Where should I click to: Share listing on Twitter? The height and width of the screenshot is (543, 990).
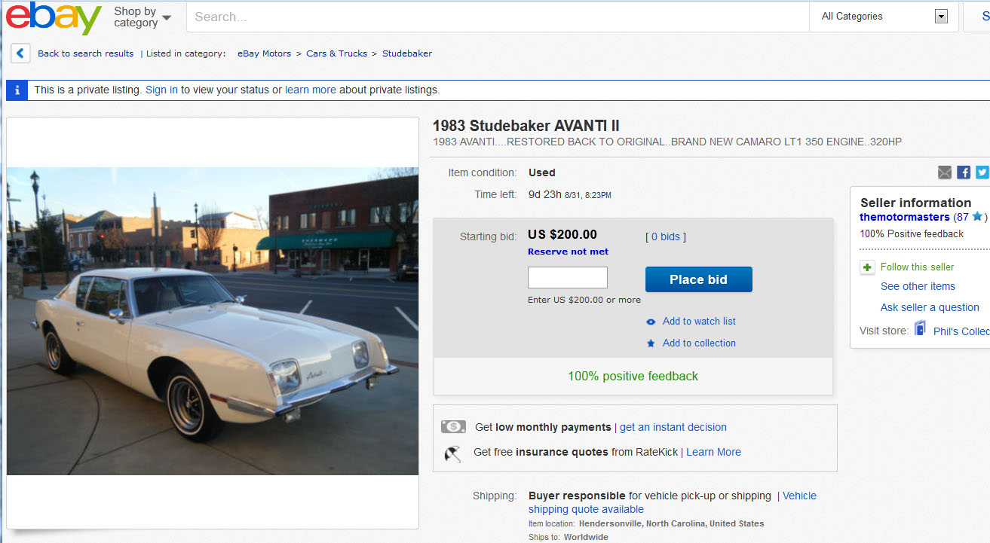(982, 172)
